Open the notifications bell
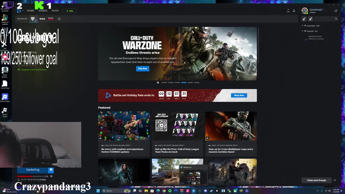Image resolution: width=345 pixels, height=194 pixels. (294, 11)
